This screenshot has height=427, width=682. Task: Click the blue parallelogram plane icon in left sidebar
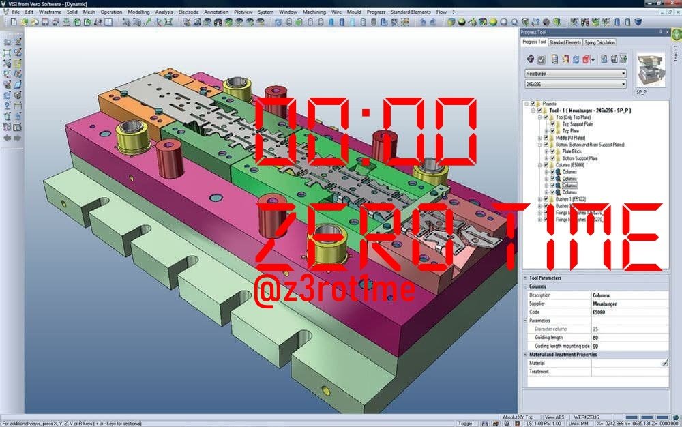point(18,85)
